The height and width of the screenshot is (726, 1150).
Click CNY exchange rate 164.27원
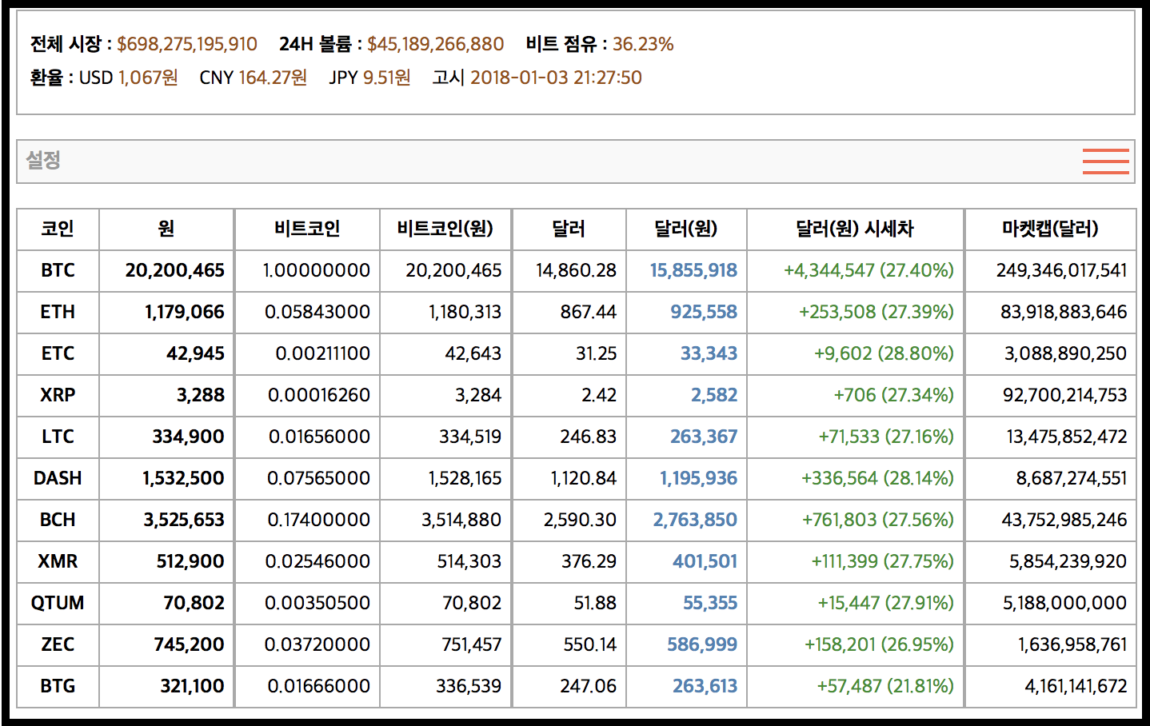273,78
